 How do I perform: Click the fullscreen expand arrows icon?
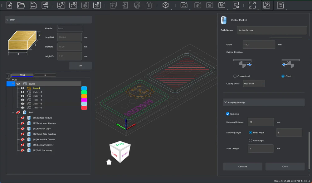click(252, 5)
